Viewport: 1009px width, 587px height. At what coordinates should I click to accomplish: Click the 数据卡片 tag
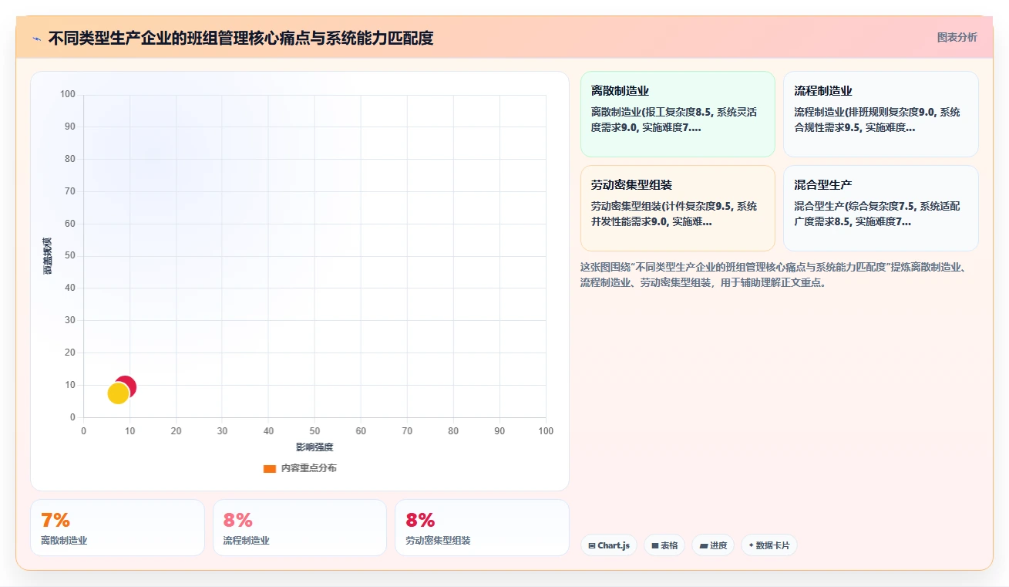point(769,545)
